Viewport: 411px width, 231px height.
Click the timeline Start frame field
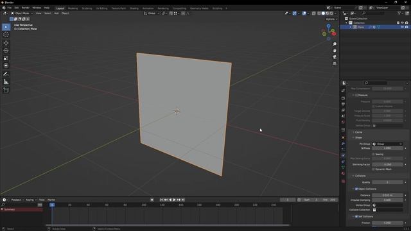[311, 200]
